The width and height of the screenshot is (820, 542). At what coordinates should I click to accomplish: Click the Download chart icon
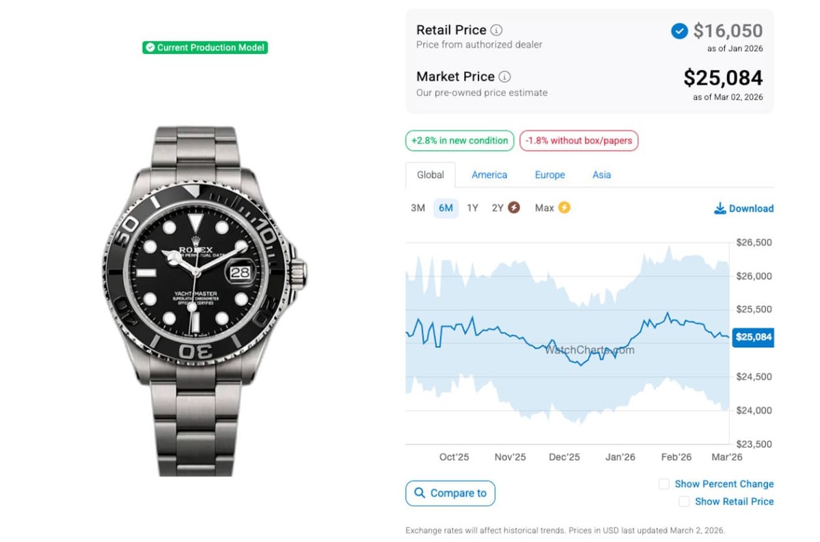click(x=720, y=208)
